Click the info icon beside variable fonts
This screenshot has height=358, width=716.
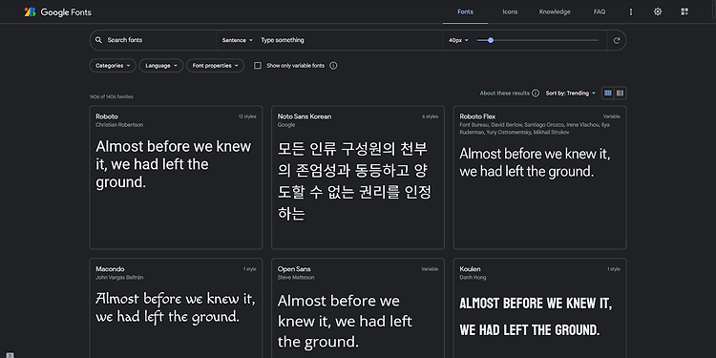point(333,66)
